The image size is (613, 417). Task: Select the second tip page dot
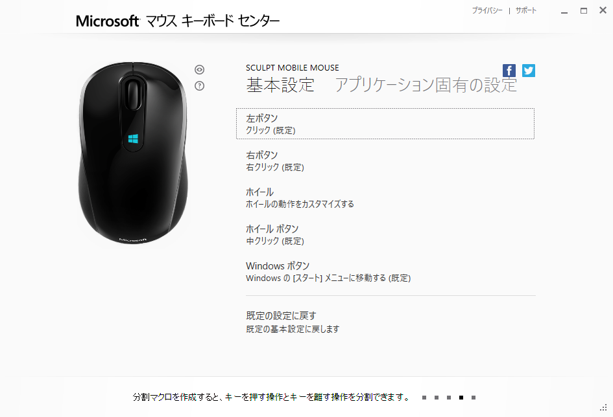[x=437, y=398]
